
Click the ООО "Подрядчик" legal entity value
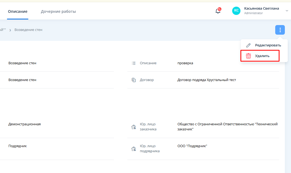[x=192, y=146]
